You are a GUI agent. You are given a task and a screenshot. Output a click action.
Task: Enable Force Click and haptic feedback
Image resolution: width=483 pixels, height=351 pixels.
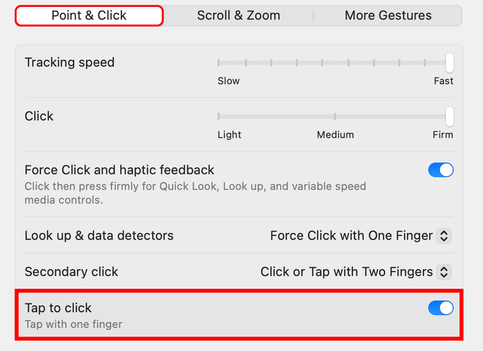(x=441, y=170)
